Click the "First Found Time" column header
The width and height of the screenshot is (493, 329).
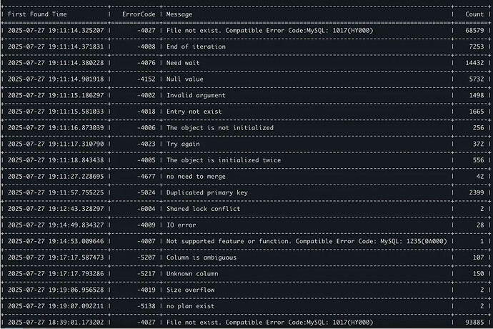coord(37,14)
